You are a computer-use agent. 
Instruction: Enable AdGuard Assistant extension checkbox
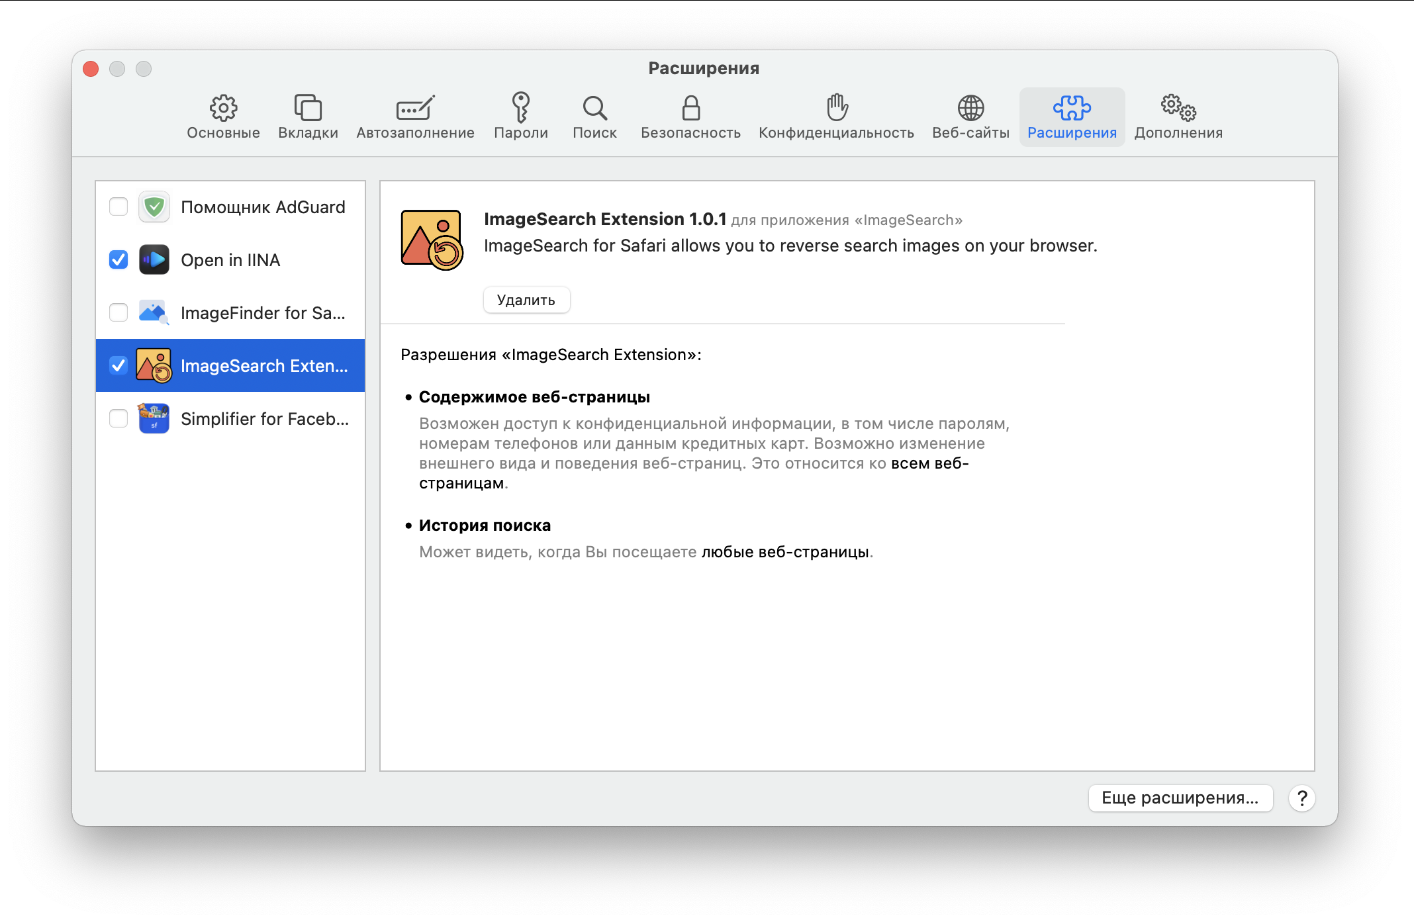118,207
